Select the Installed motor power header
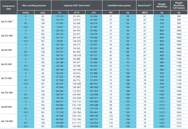 pyautogui.click(x=119, y=5)
